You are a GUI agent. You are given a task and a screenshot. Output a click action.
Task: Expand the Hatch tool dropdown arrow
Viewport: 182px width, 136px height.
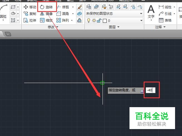[x=18, y=21]
